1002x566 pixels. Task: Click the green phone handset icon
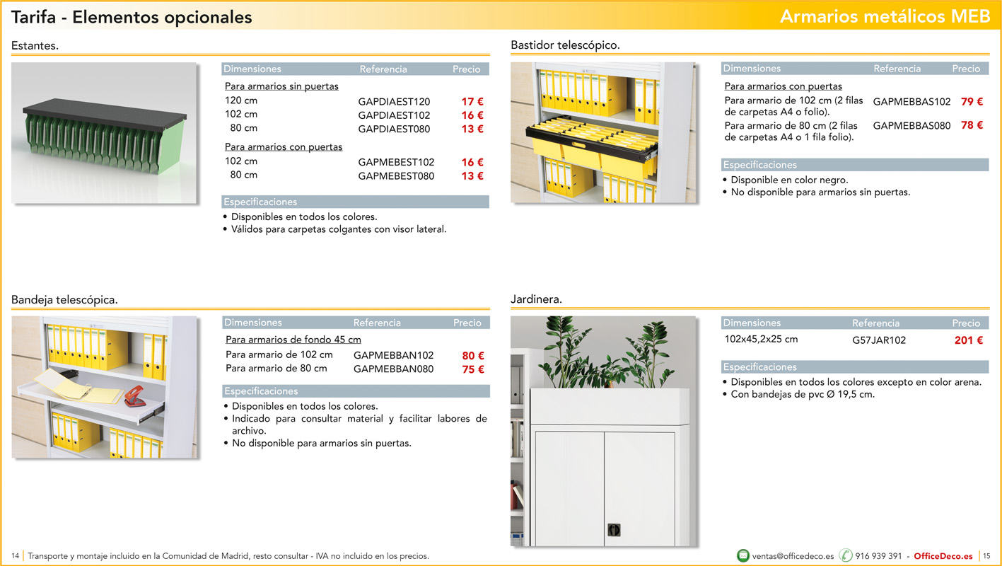click(x=846, y=555)
